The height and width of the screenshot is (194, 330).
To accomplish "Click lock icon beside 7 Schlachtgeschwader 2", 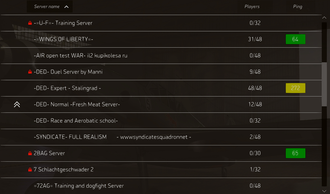I will [30, 170].
